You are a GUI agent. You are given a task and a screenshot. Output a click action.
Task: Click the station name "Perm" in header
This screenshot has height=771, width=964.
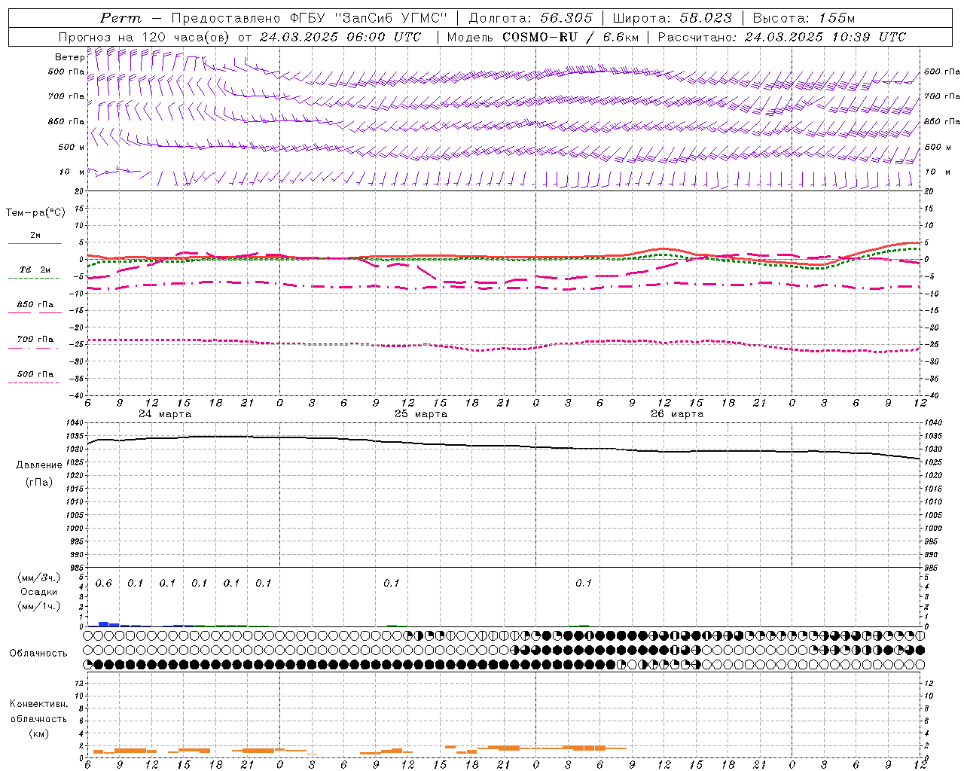120,18
